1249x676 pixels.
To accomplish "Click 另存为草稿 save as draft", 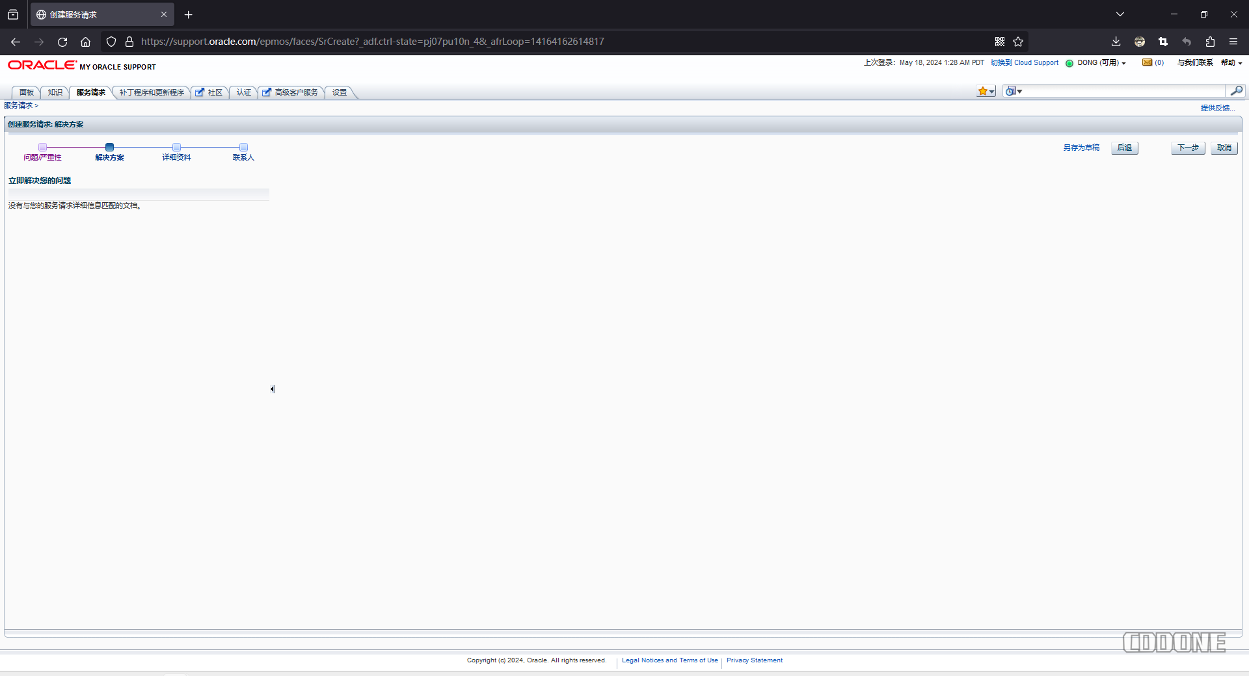I will pos(1081,148).
